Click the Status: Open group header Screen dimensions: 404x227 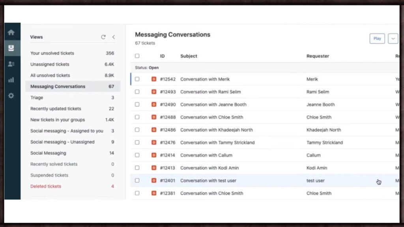(x=147, y=68)
